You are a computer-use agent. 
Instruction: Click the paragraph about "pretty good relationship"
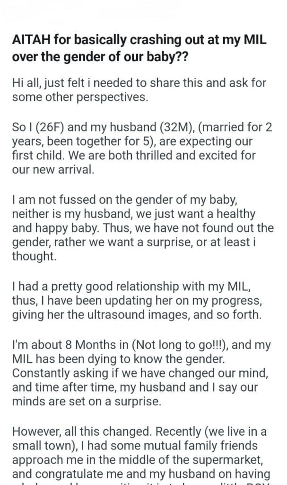(137, 301)
